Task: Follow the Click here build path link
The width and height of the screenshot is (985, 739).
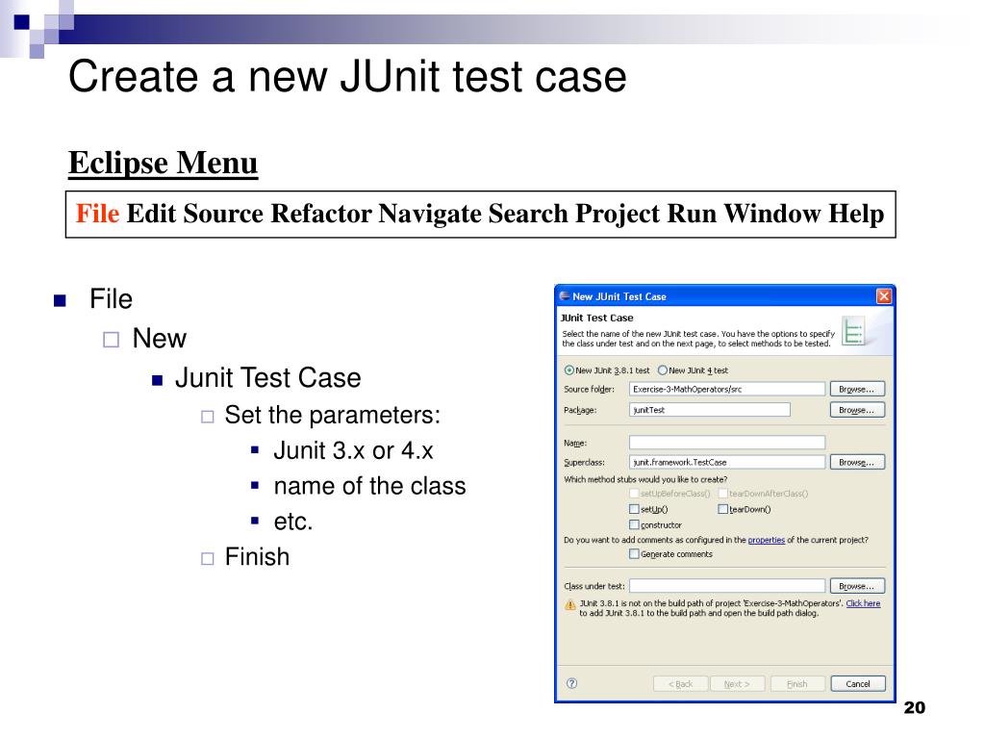Action: pos(863,602)
